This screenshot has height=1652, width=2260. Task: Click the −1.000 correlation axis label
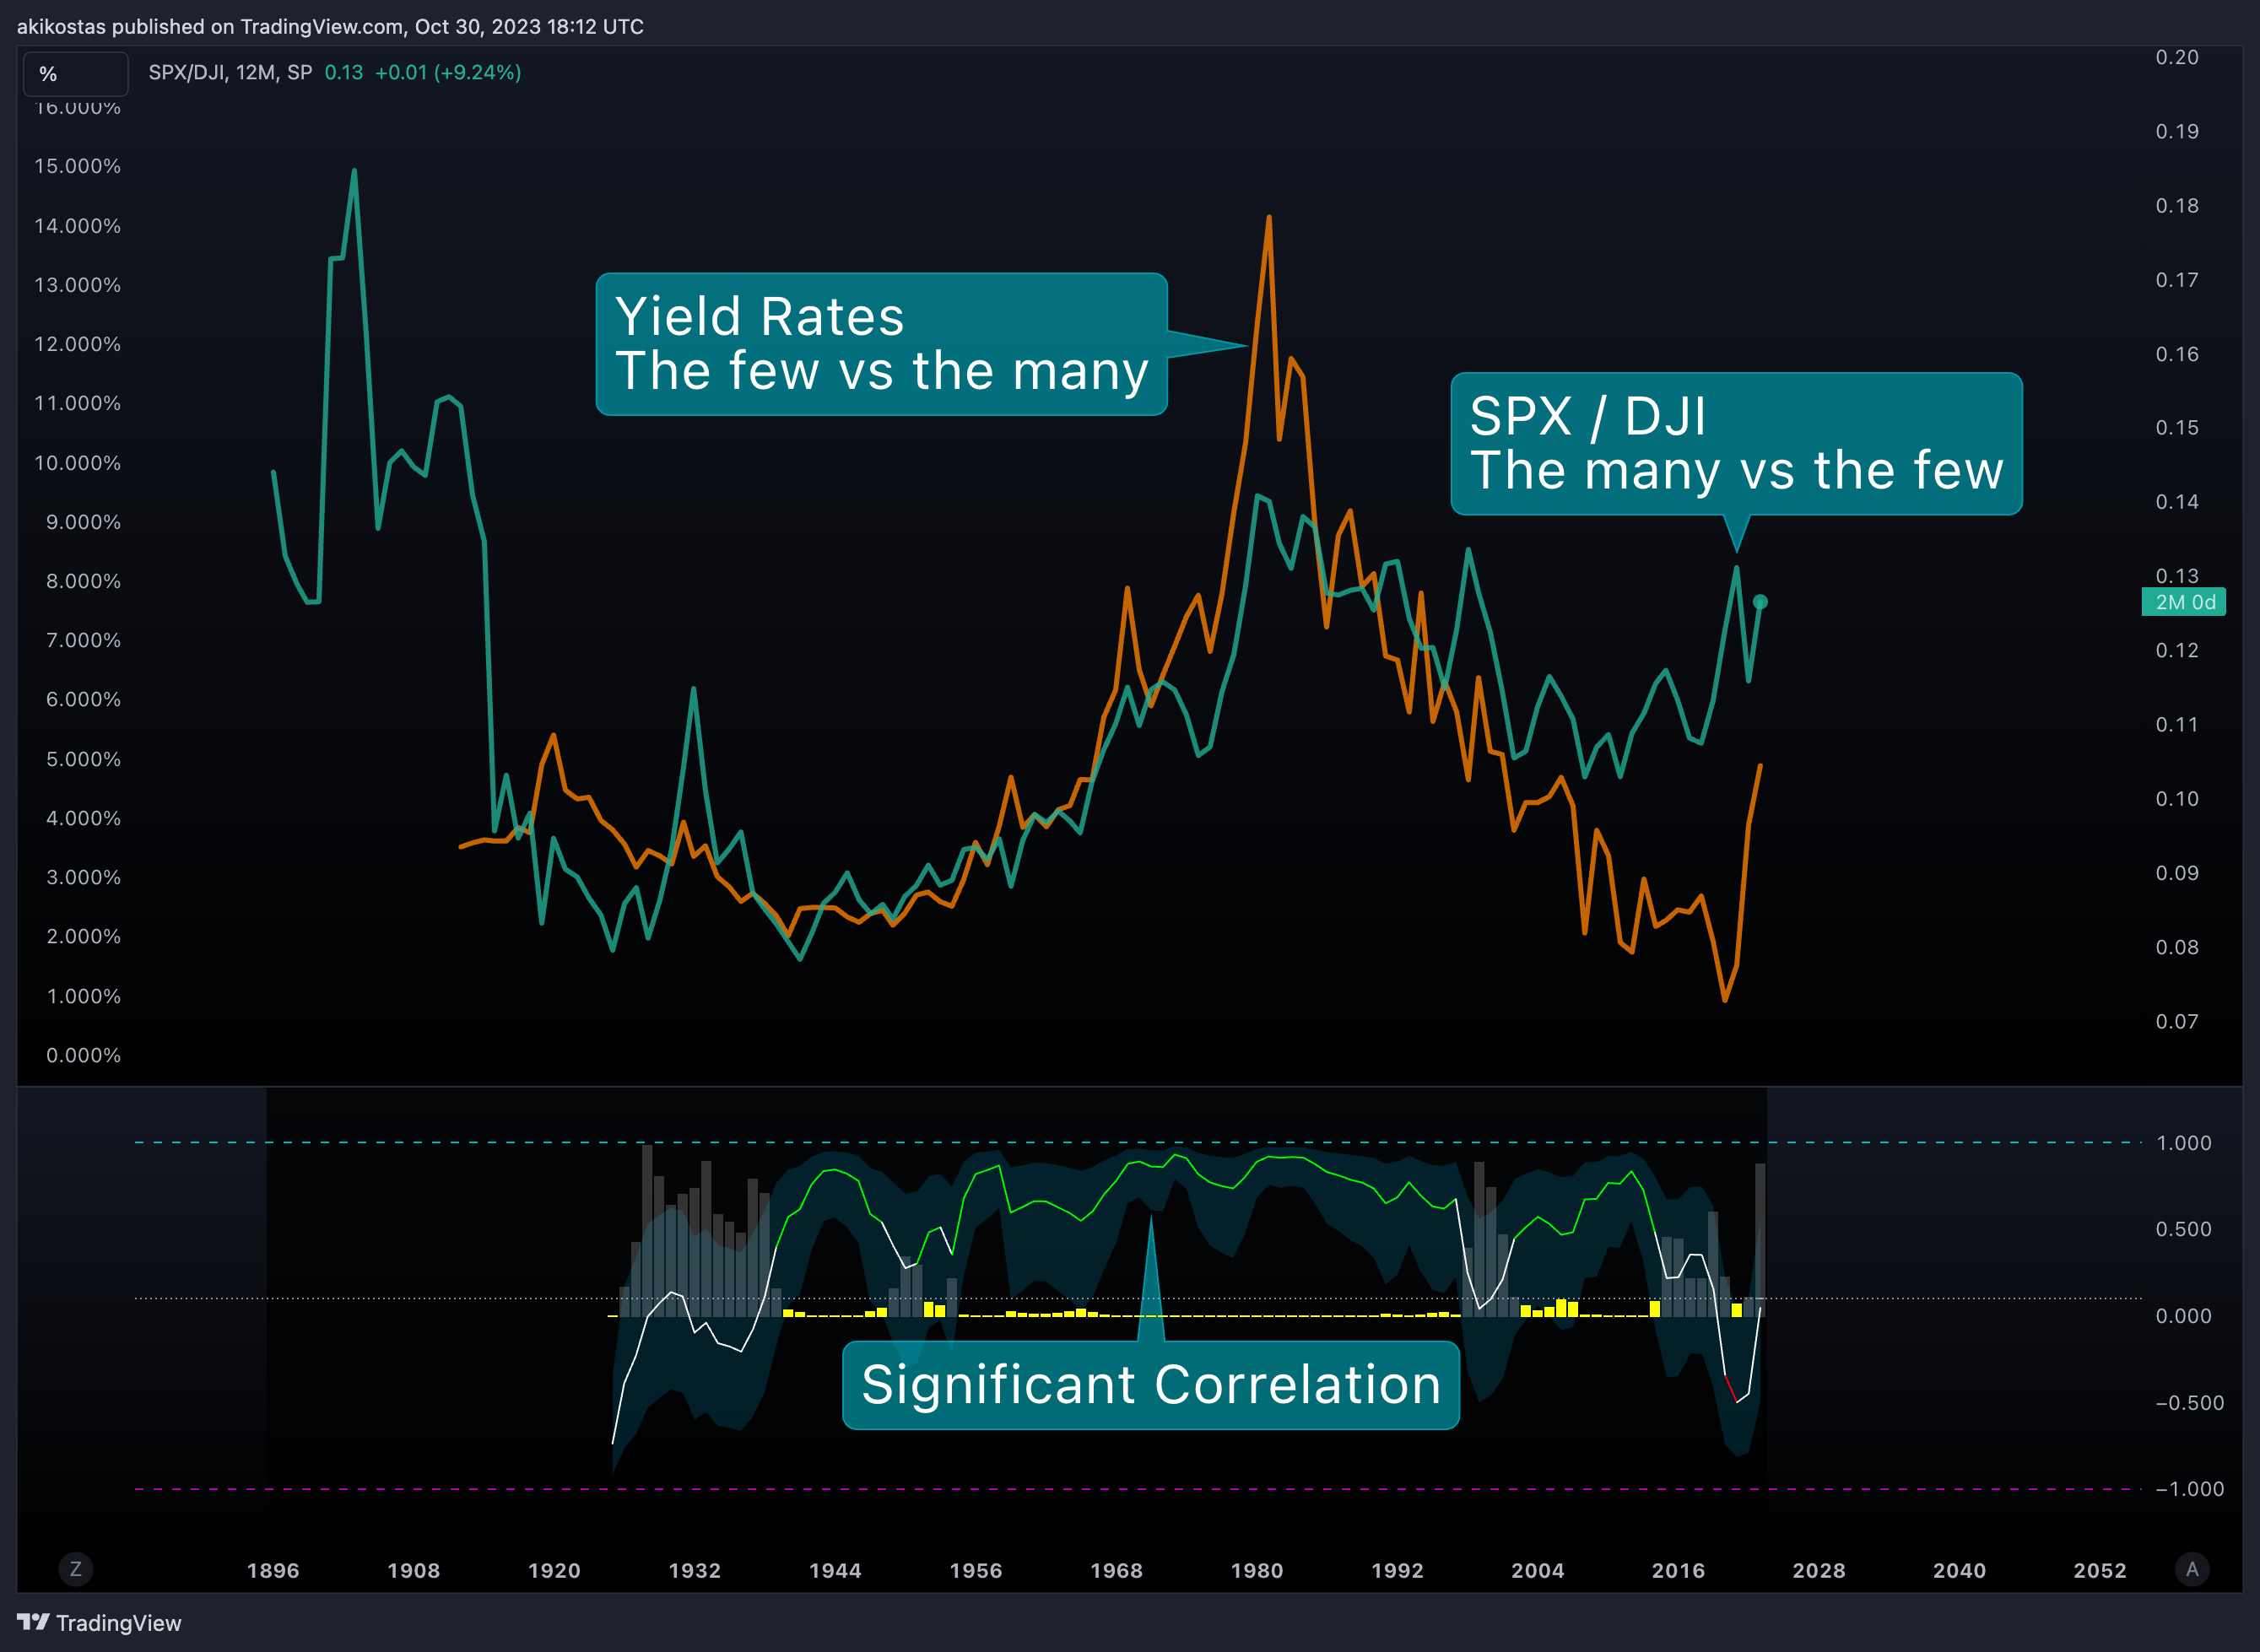click(x=2190, y=1489)
